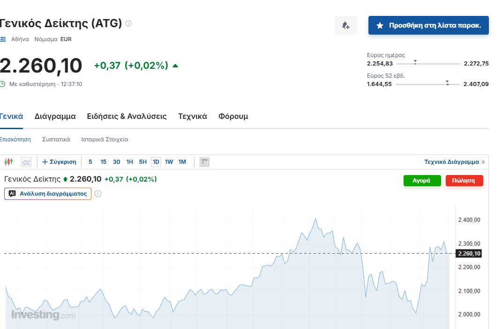
Task: Open the Τεχνικά tab
Action: 192,117
